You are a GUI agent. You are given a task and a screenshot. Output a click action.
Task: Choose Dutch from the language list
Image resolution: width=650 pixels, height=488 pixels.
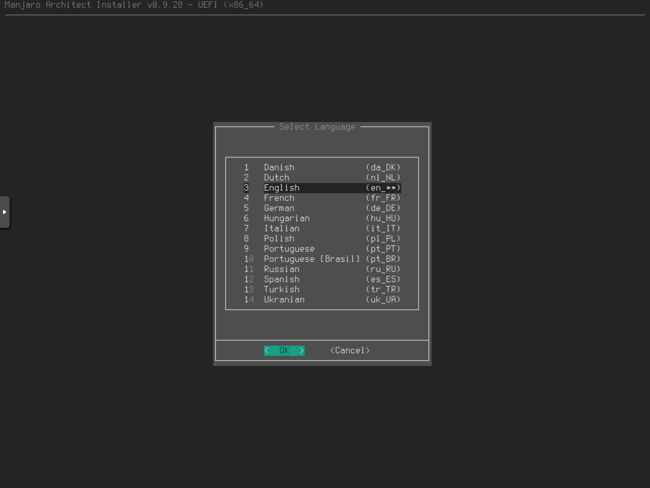[276, 177]
